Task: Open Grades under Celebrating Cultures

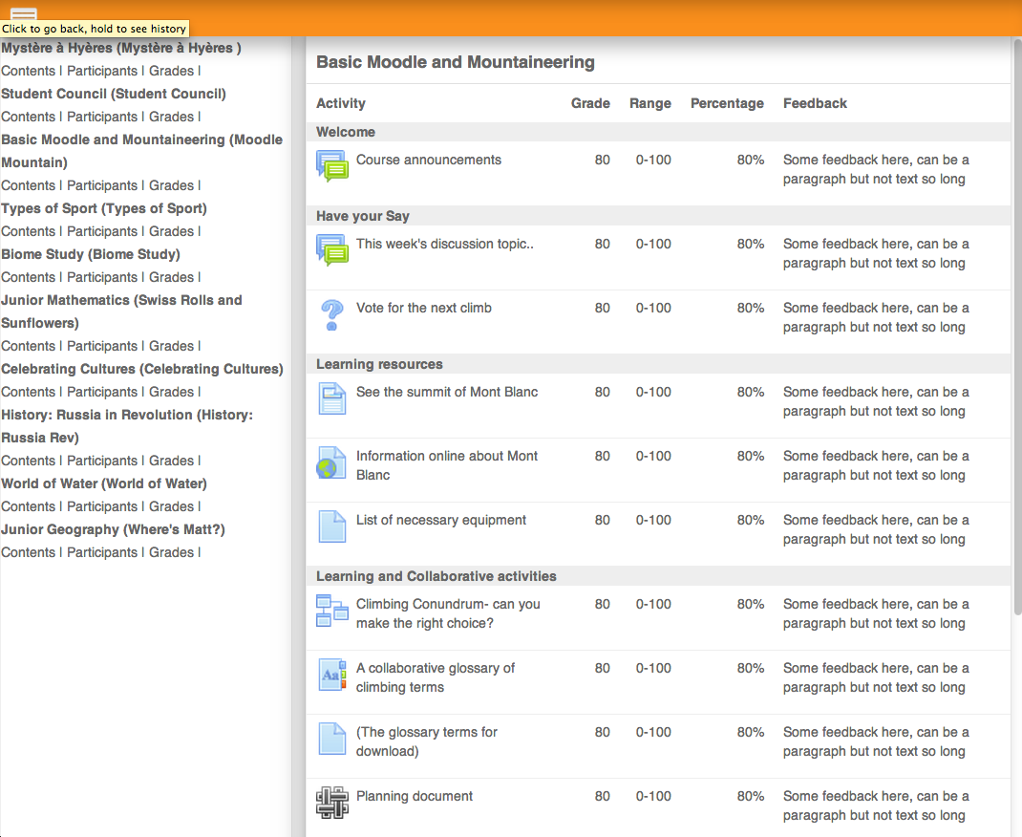Action: 171,392
